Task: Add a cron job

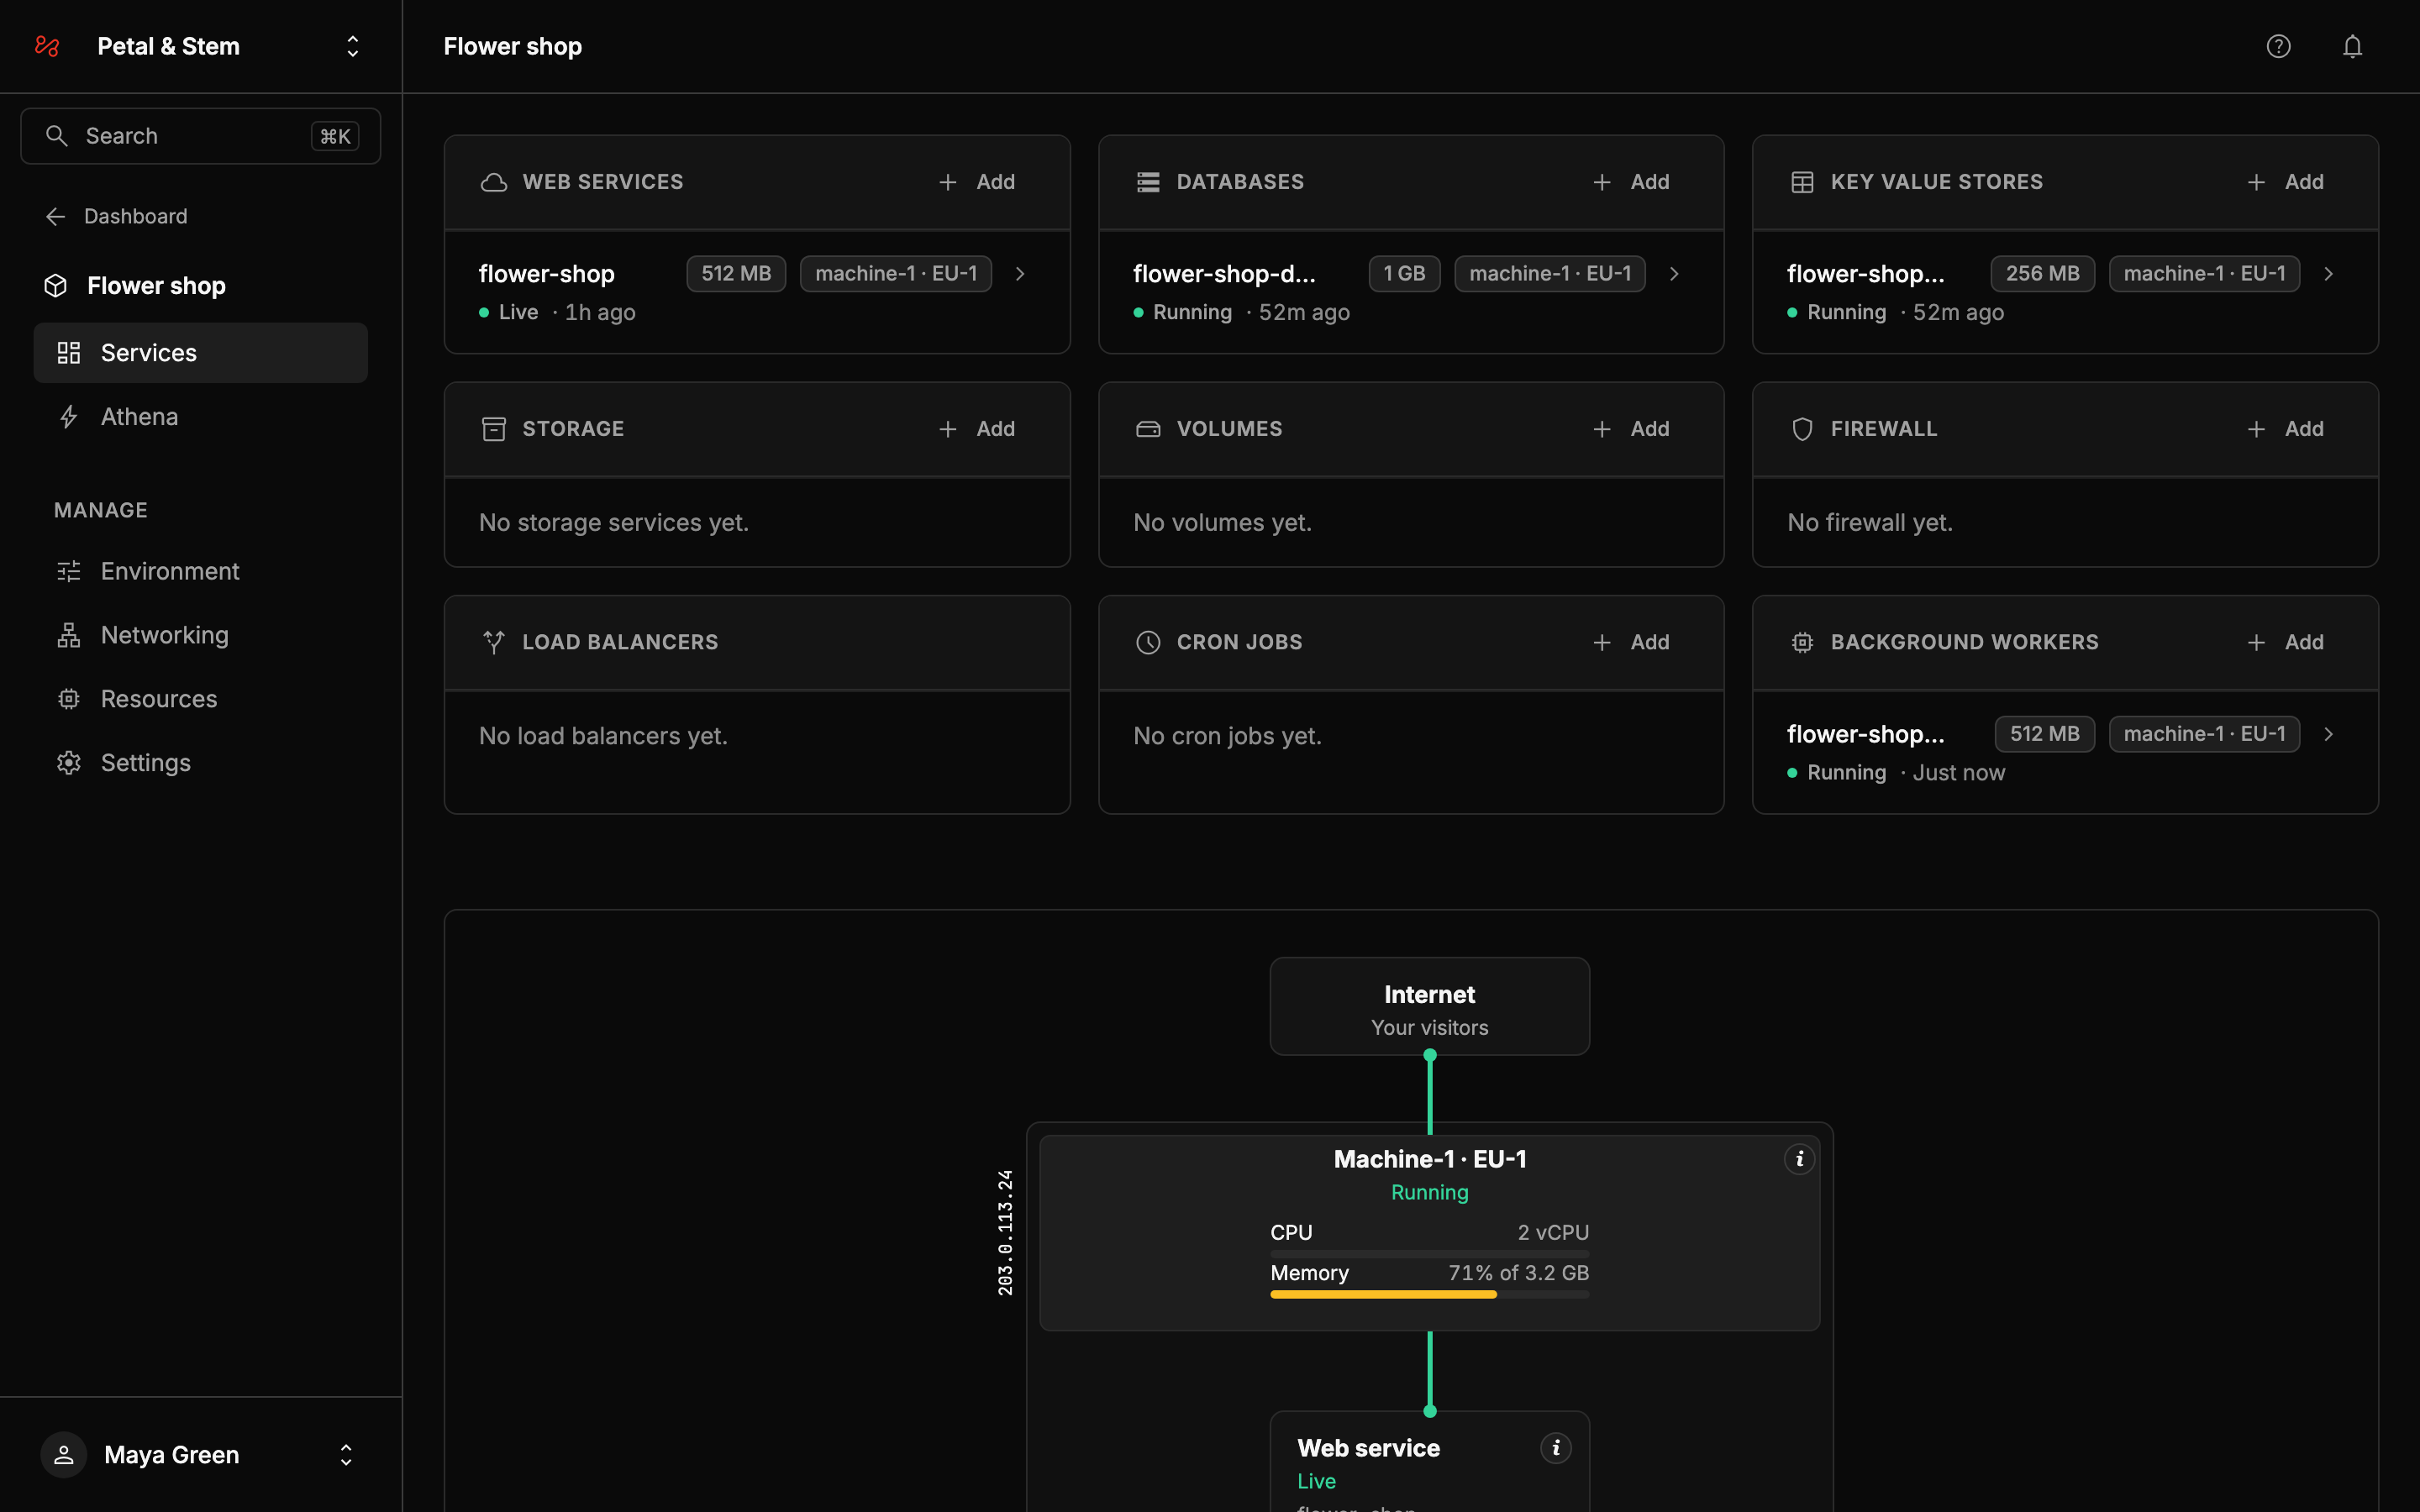Action: point(1631,642)
